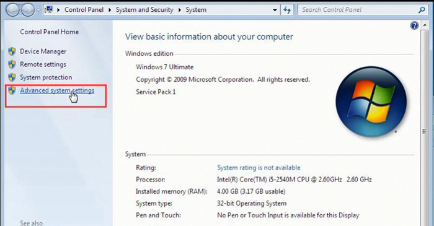Open Help via the blue question mark
Viewport: 434px width, 226px height.
pyautogui.click(x=414, y=25)
